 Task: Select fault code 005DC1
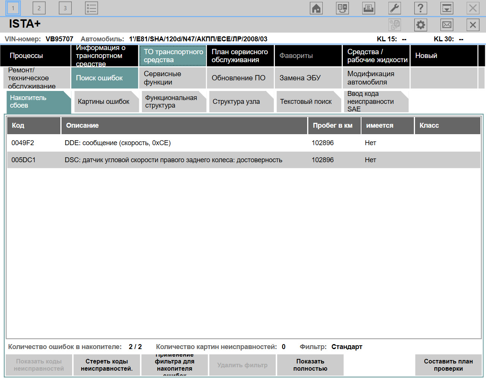pos(24,160)
